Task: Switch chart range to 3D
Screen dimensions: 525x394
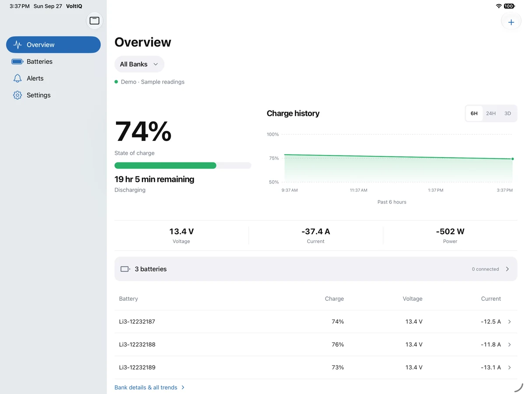Action: coord(507,113)
